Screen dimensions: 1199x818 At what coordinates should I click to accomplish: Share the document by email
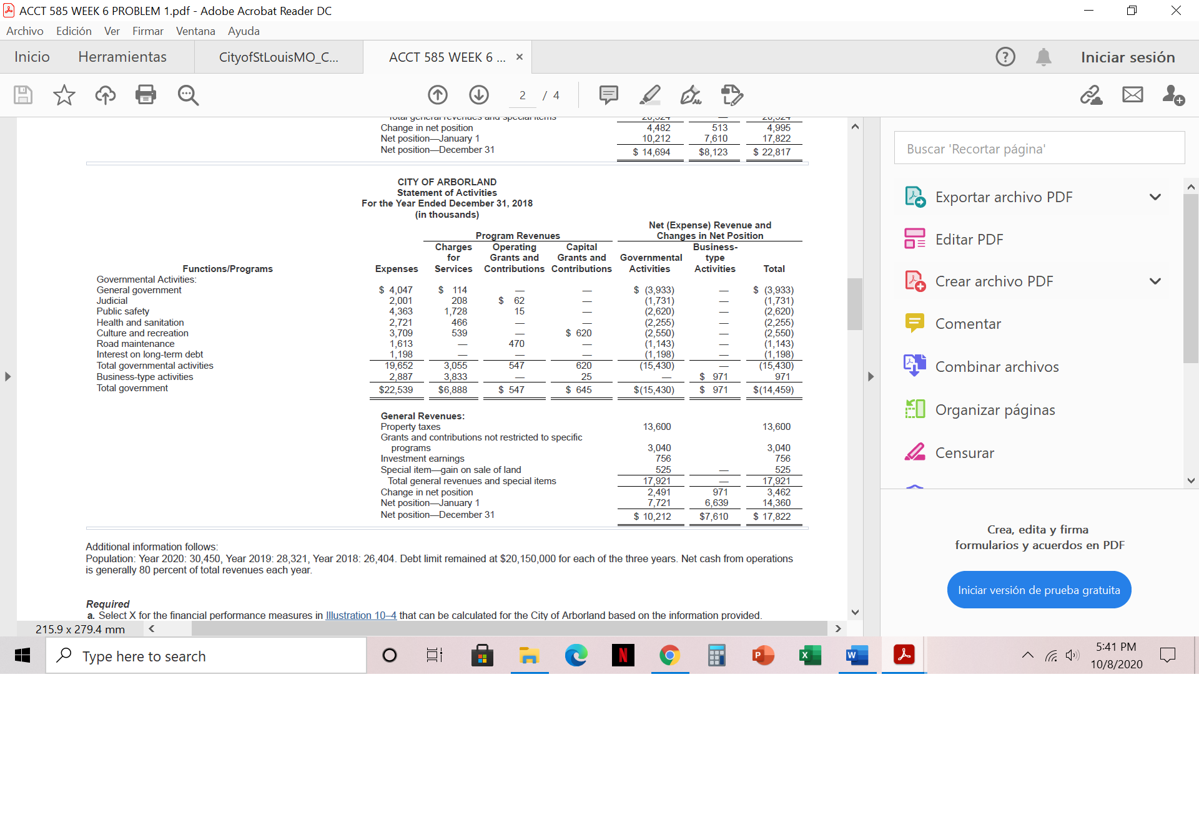[x=1132, y=95]
